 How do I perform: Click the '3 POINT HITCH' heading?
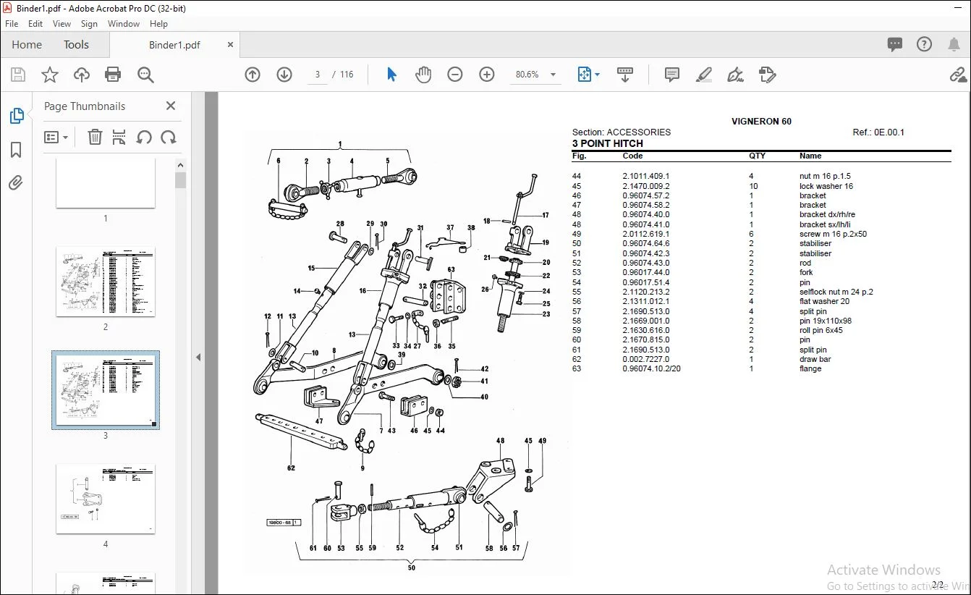(x=608, y=143)
